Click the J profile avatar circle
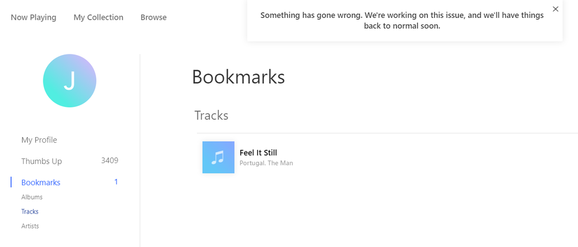 click(x=69, y=81)
